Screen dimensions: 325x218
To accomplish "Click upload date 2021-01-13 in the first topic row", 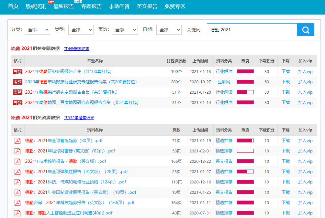I will (x=200, y=72).
